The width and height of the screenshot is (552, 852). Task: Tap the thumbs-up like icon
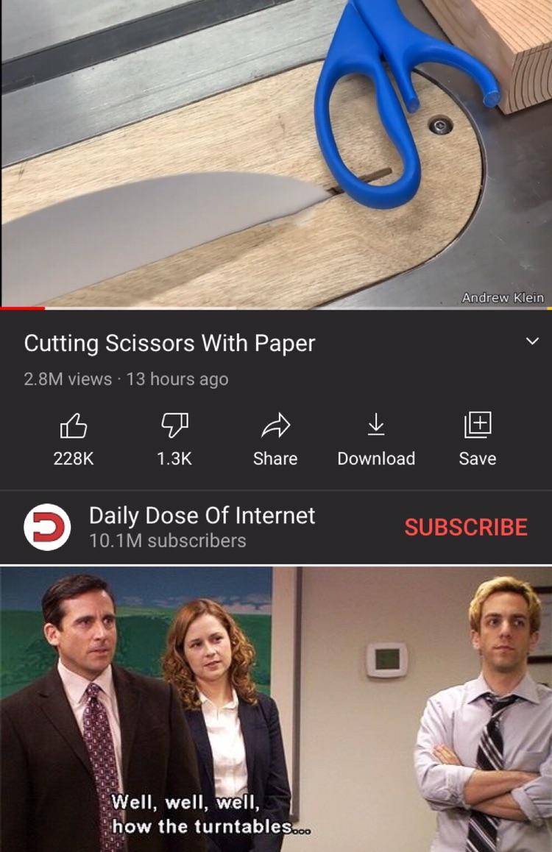pos(74,425)
